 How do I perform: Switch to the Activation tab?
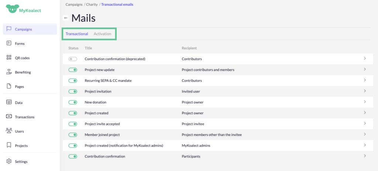(102, 34)
